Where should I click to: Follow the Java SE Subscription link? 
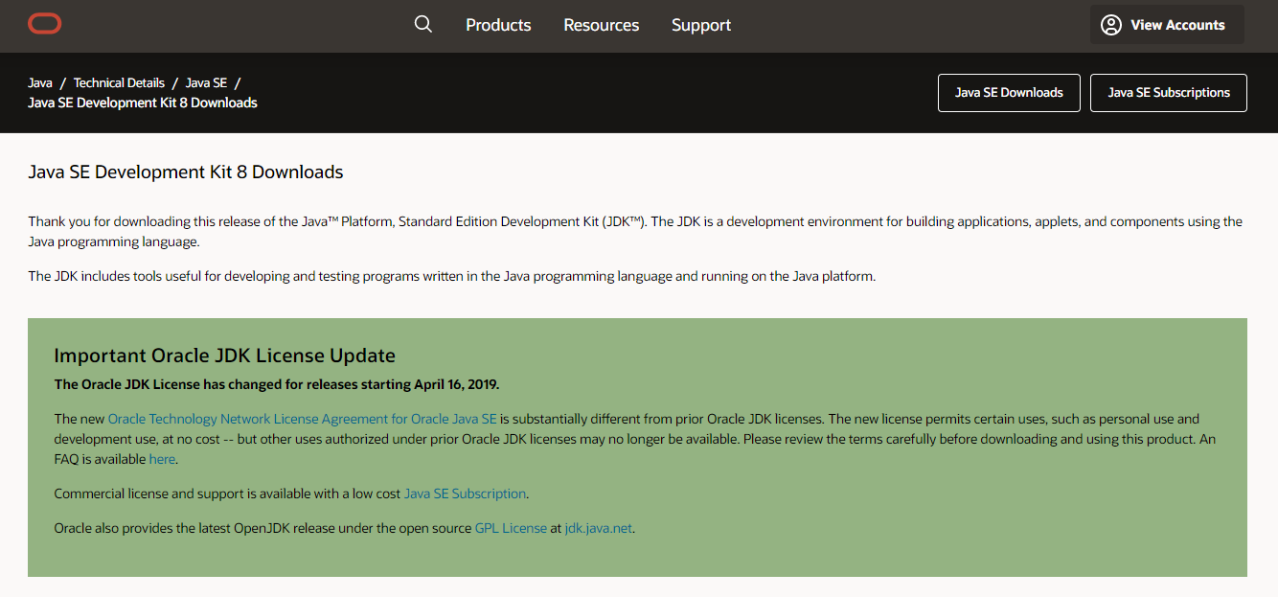tap(466, 494)
